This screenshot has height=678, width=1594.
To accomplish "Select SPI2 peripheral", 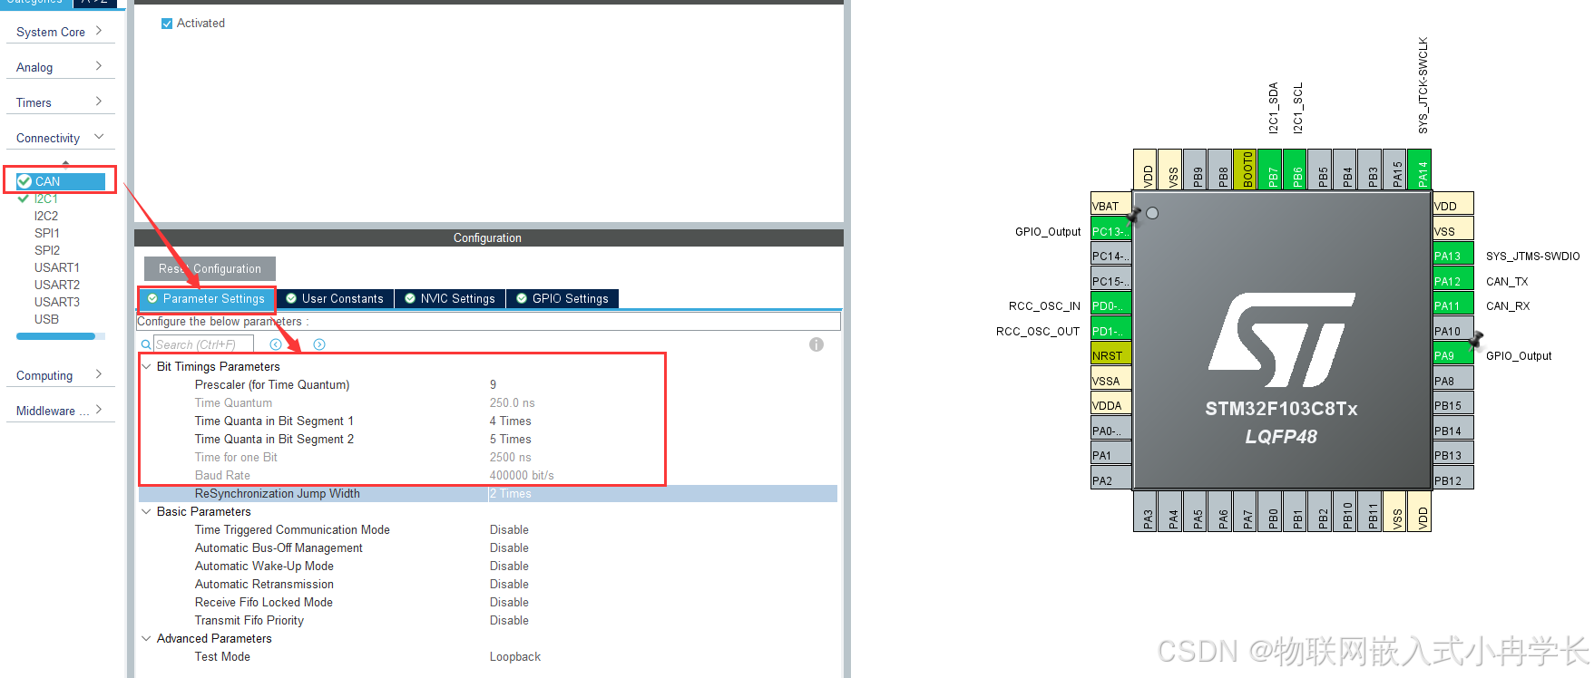I will (x=47, y=250).
